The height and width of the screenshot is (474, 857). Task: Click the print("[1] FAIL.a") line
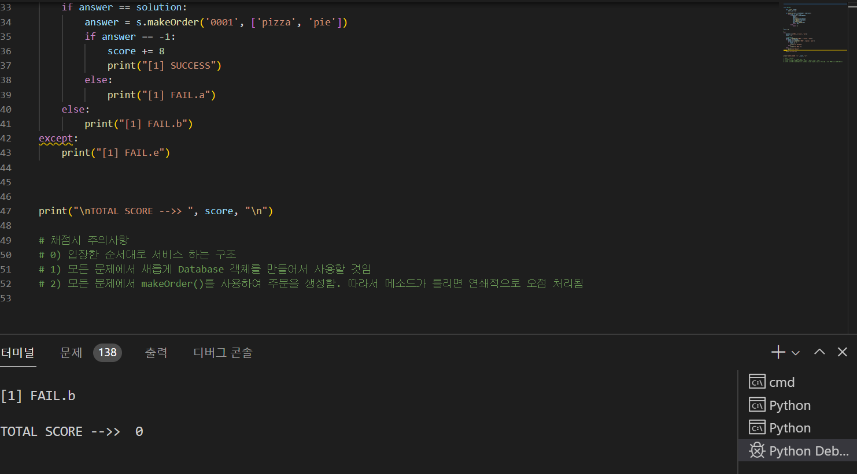click(161, 95)
